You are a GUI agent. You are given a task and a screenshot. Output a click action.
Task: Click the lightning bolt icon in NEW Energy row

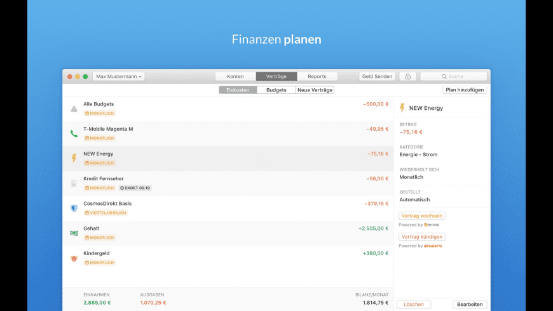(74, 158)
